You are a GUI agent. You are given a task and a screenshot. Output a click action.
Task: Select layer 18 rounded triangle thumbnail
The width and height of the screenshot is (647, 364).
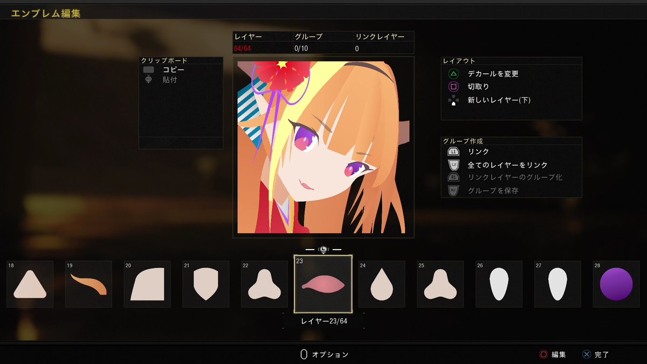pos(30,284)
